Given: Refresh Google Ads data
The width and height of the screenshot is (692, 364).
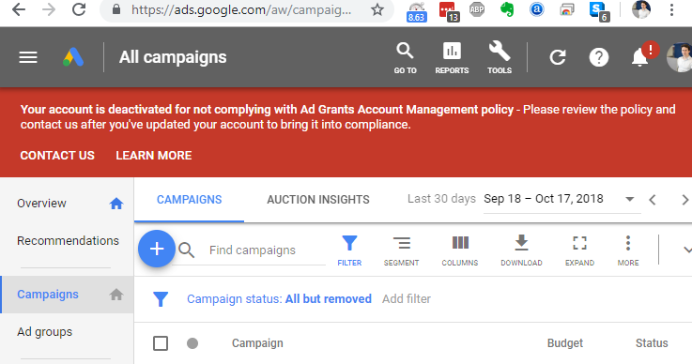Looking at the screenshot, I should pos(558,57).
